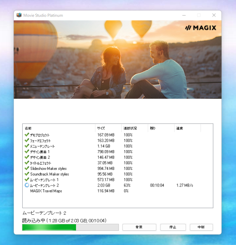Click the green download progress bar
The width and height of the screenshot is (236, 245).
pyautogui.click(x=70, y=227)
